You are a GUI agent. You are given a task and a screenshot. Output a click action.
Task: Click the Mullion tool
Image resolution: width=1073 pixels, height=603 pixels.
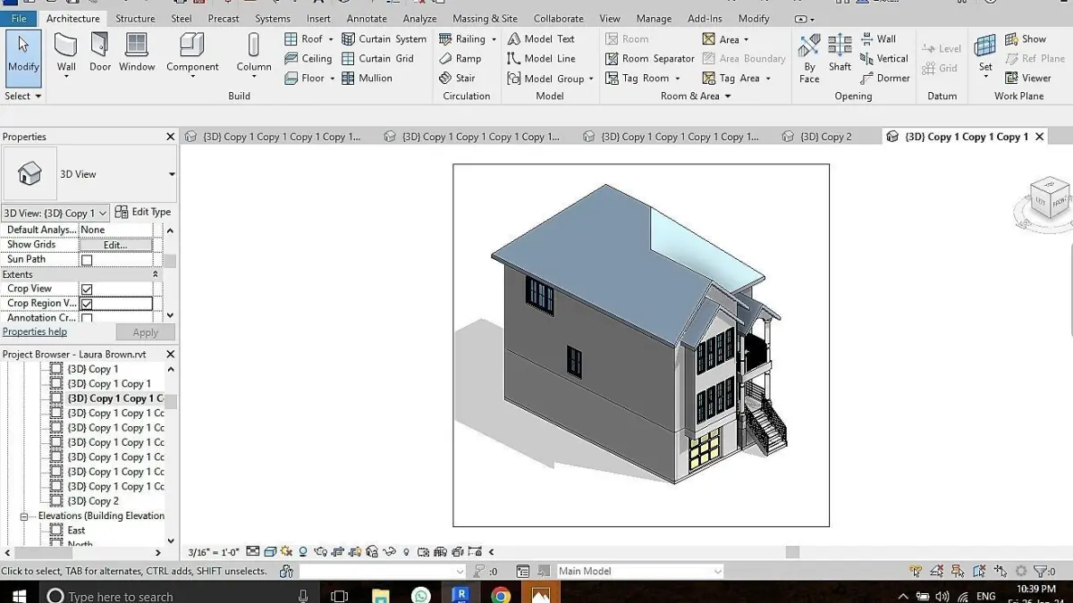click(367, 79)
